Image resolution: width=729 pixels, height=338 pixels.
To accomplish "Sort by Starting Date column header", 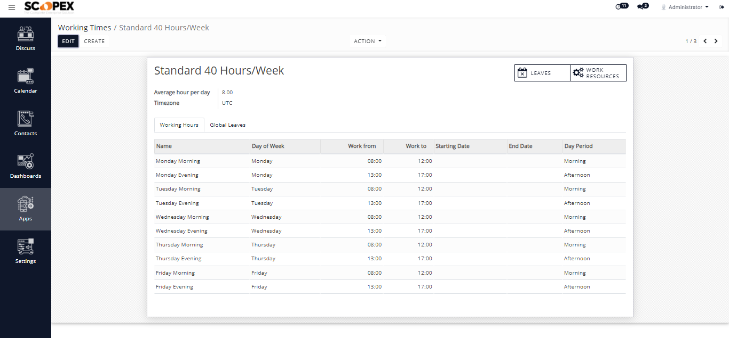I will (x=470, y=146).
